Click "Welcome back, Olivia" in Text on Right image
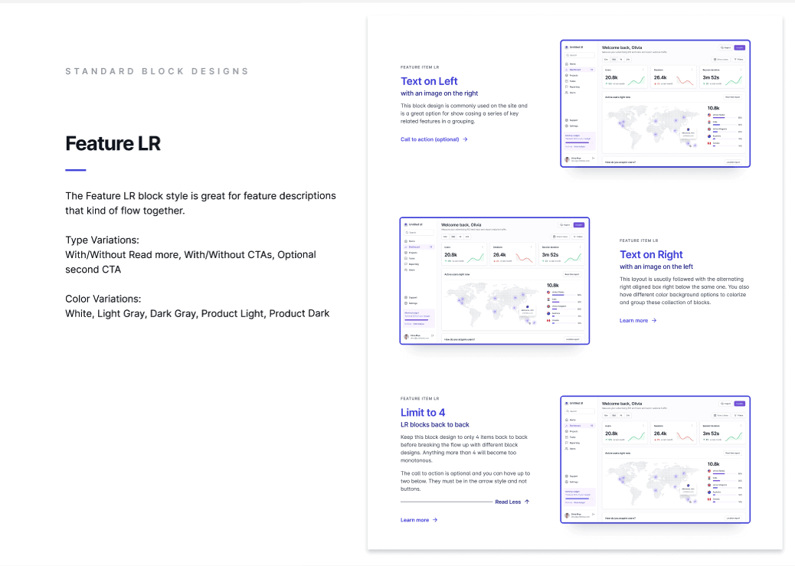 [461, 224]
